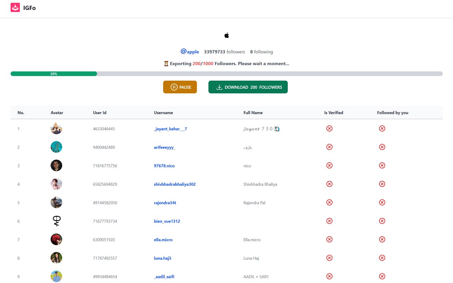453x283 pixels.
Task: Select user ID 9400442489
Action: point(104,147)
